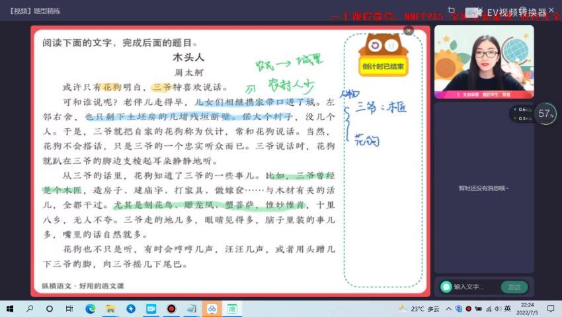Open Task View on the taskbar
The image size is (562, 317).
coord(69,309)
